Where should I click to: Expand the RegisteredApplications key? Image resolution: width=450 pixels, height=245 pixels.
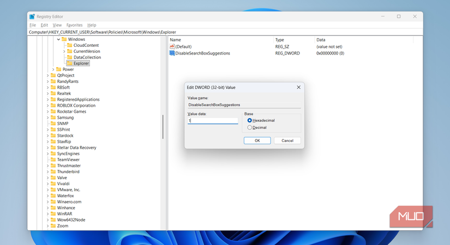click(x=47, y=100)
